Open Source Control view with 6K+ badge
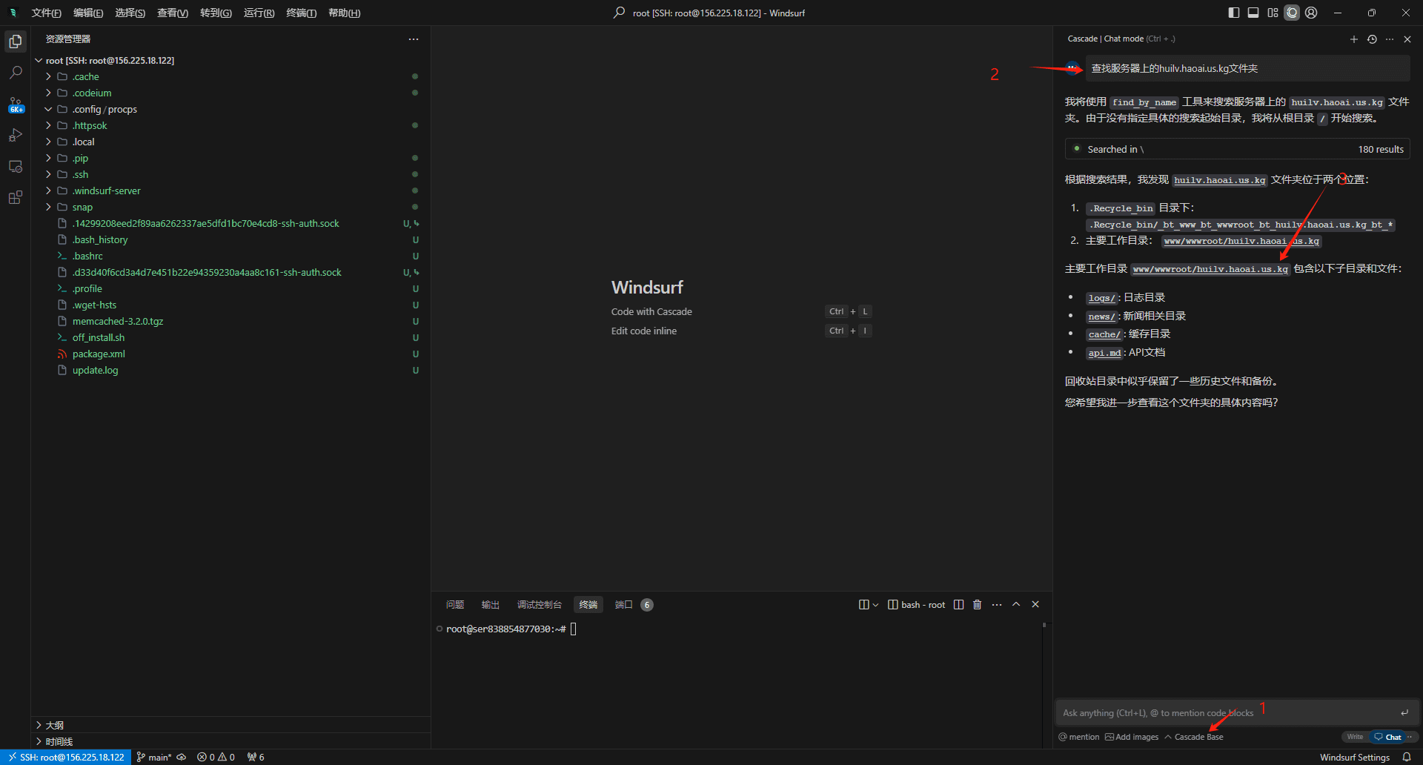This screenshot has height=765, width=1423. tap(16, 105)
